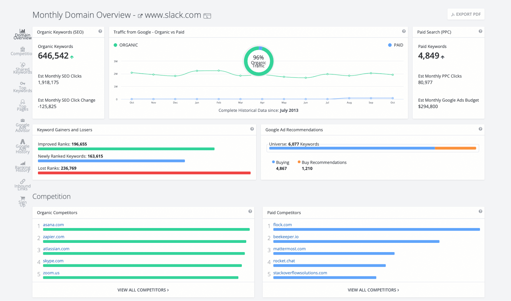Open Google Ads History sidebar item
This screenshot has height=301, width=511.
pyautogui.click(x=22, y=146)
